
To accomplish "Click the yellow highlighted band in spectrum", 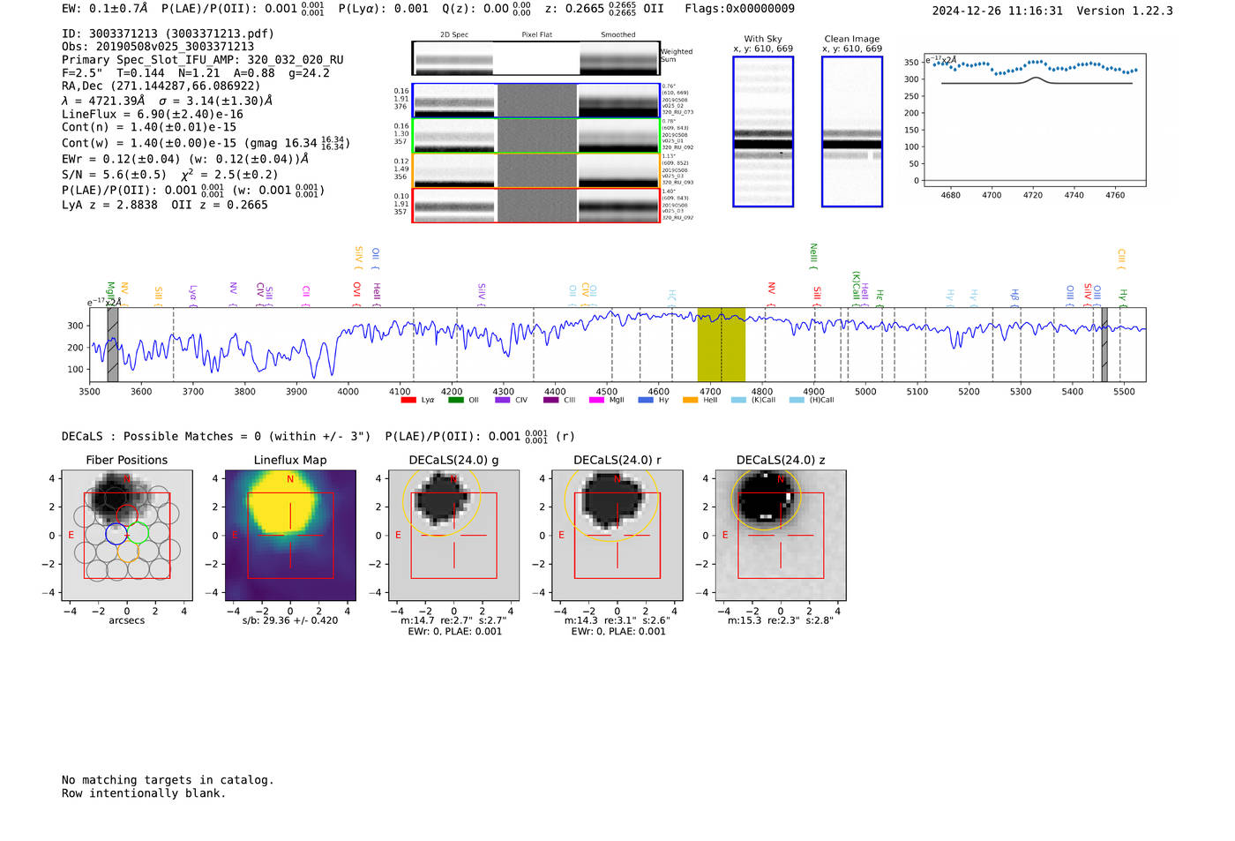I will click(721, 345).
